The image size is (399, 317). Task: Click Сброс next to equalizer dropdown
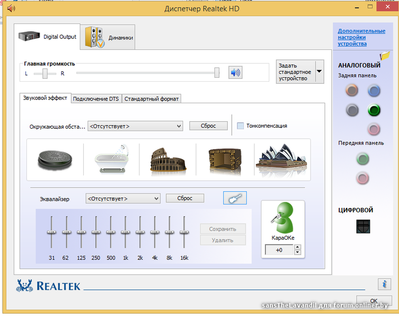click(x=185, y=198)
